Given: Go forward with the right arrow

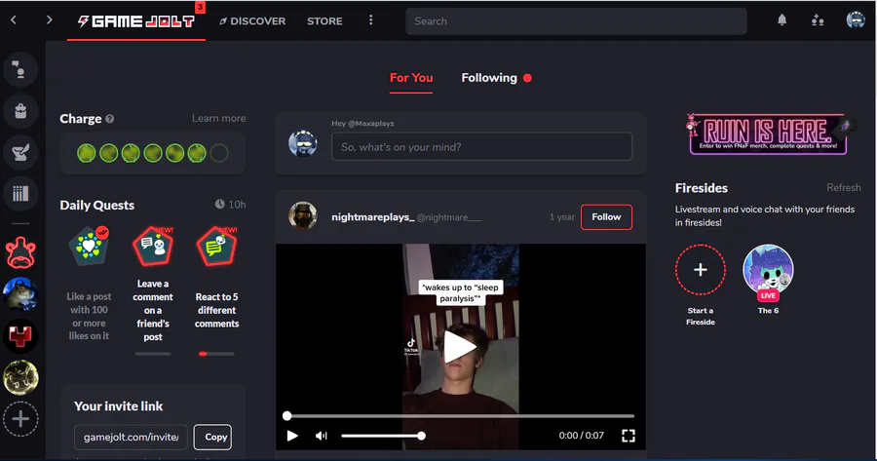Looking at the screenshot, I should (50, 20).
